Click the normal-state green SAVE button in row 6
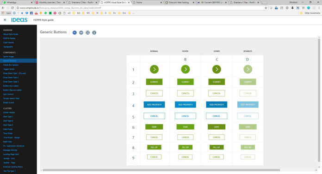 pos(154,127)
